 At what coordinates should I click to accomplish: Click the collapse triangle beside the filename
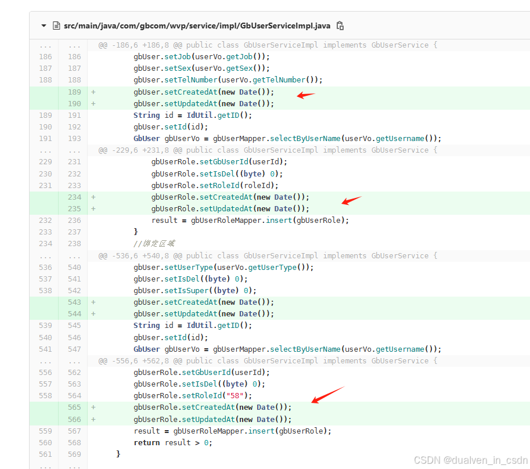tap(44, 26)
